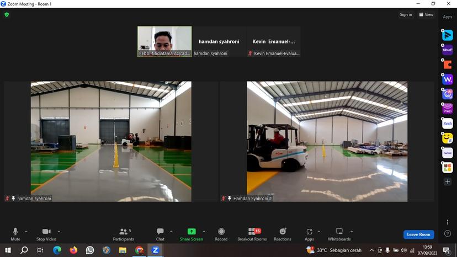Mute the microphone

15,234
